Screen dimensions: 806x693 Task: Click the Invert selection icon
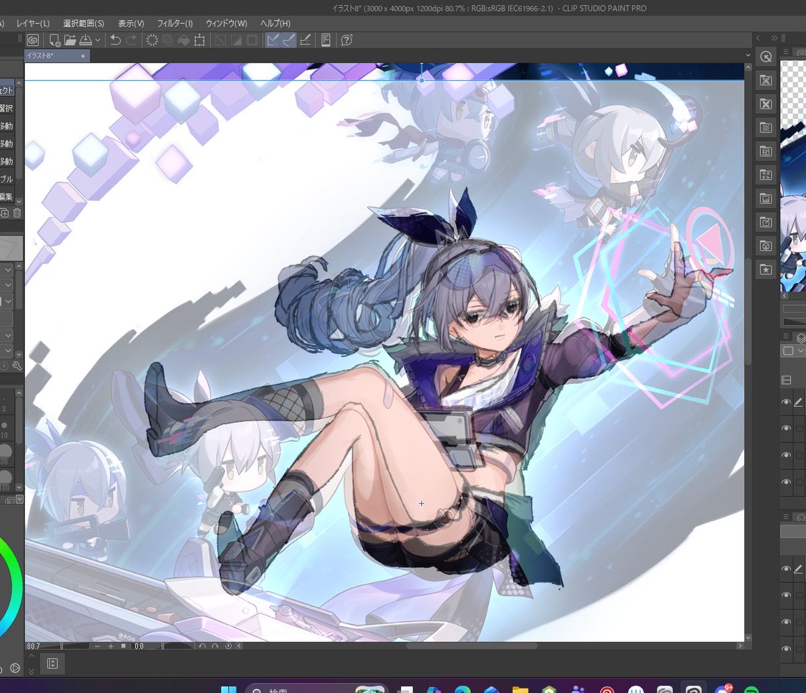click(236, 40)
